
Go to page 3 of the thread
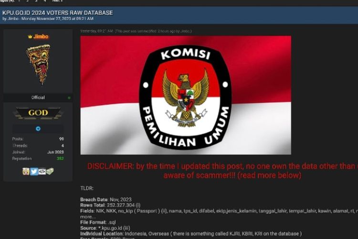point(36,1)
